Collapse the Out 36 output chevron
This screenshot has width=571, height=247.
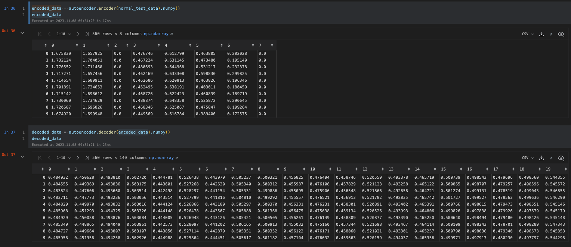tap(22, 33)
